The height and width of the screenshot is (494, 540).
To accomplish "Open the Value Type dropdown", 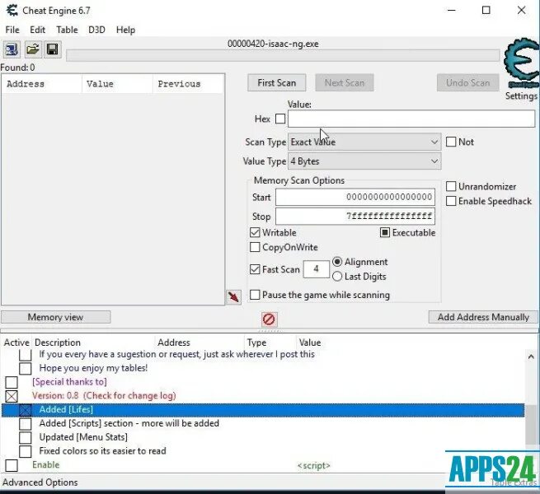I will 364,161.
